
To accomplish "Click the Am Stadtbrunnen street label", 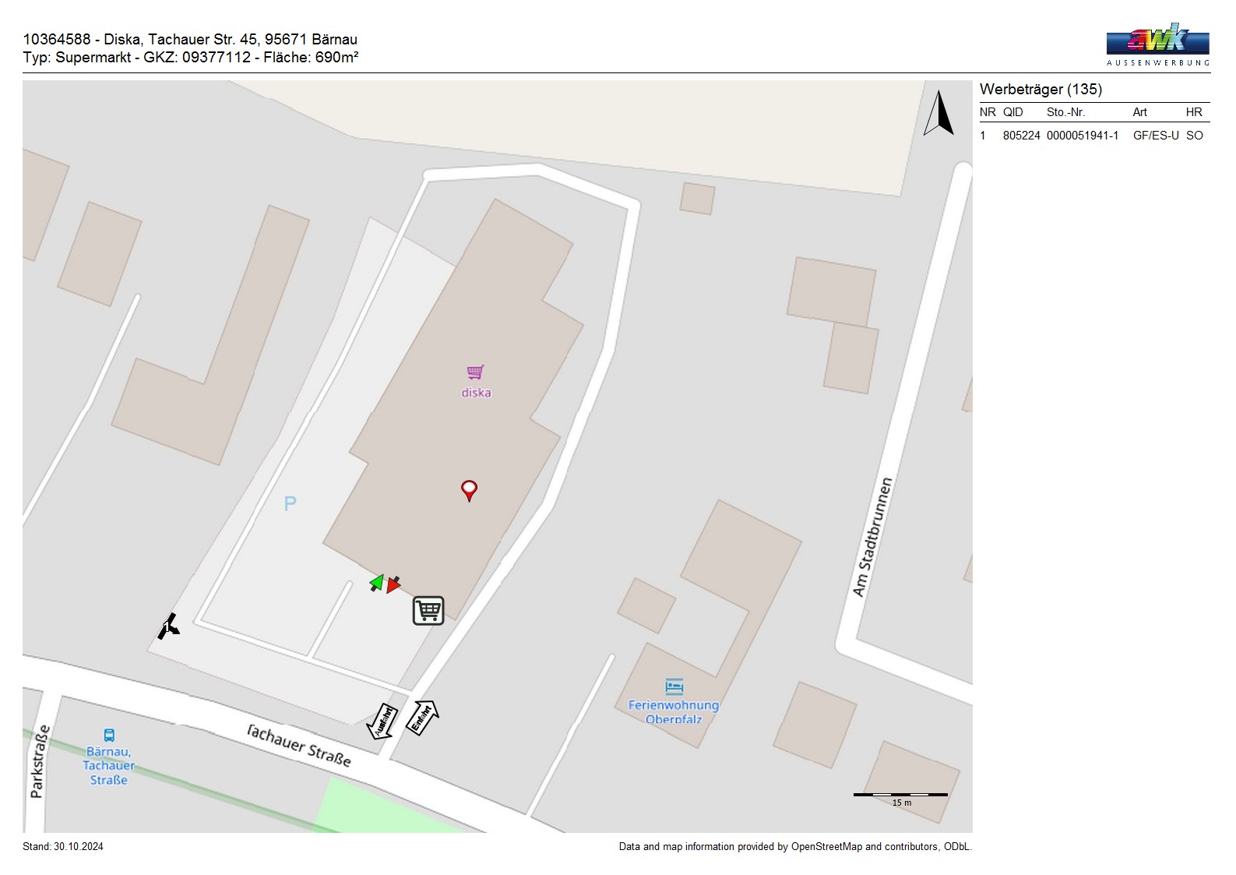I will [872, 538].
